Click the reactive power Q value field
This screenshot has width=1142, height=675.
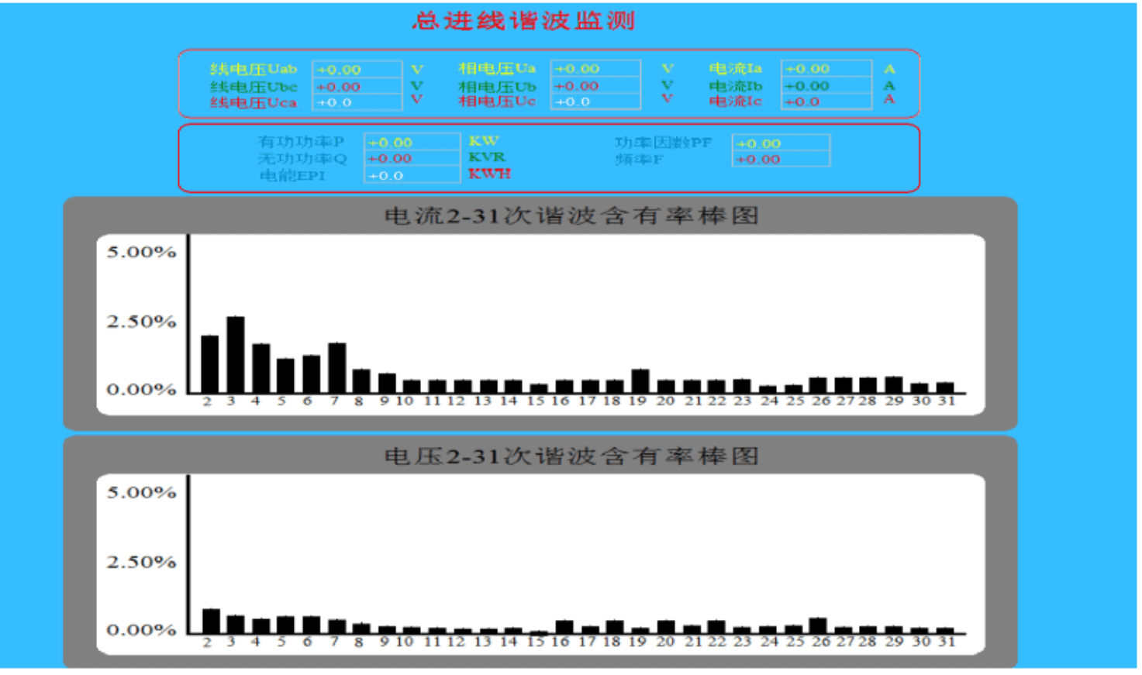tap(412, 159)
